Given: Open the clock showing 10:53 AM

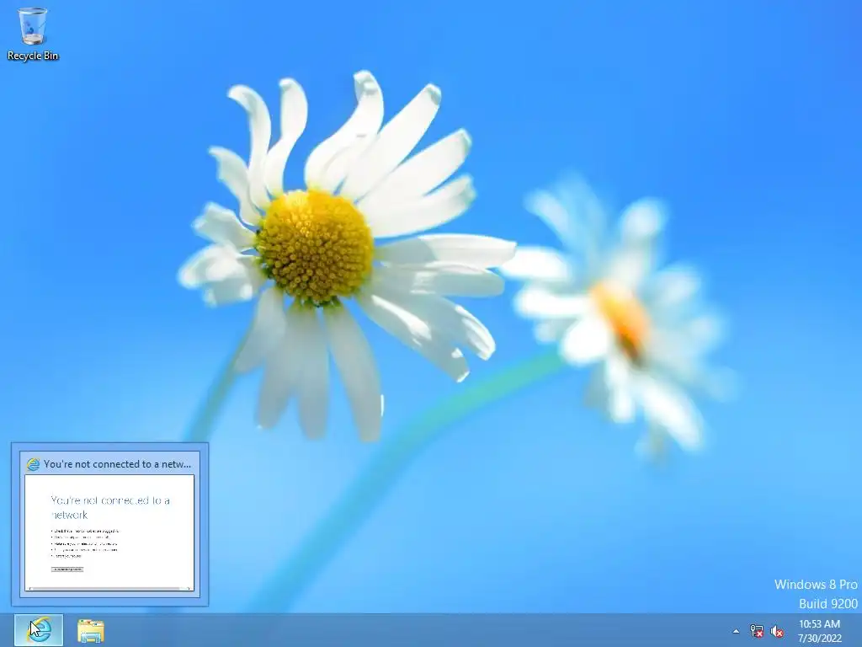Looking at the screenshot, I should [819, 631].
